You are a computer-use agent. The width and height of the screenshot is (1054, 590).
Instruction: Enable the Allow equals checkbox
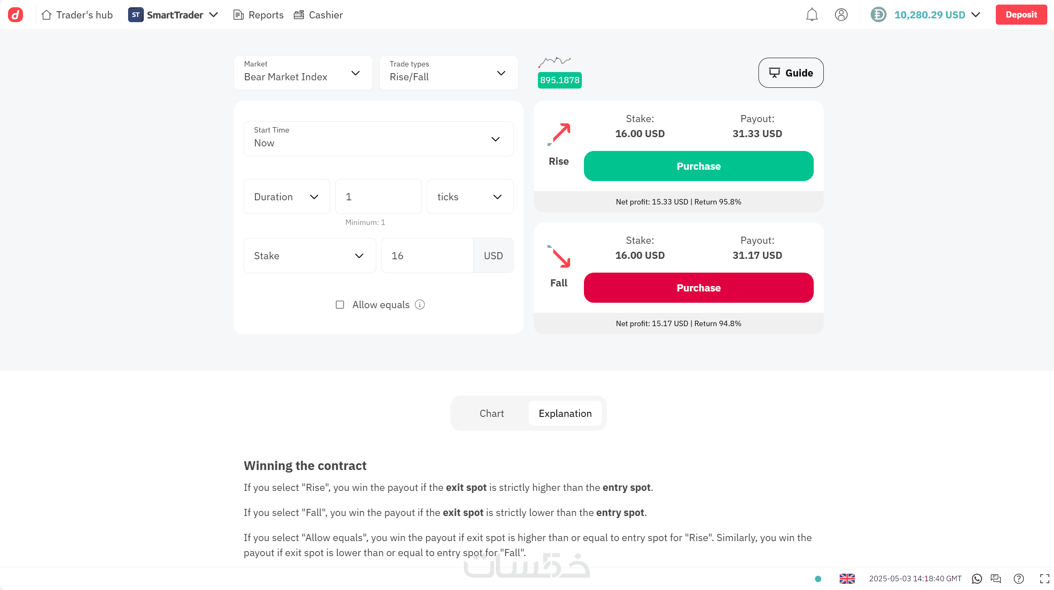point(340,304)
